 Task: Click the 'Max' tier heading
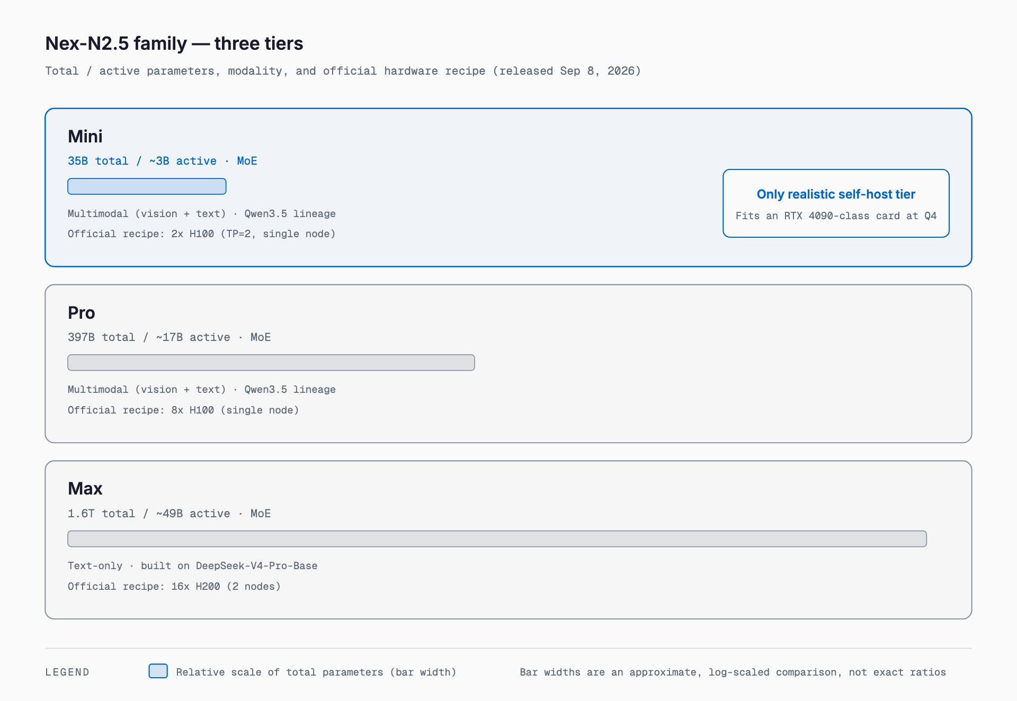point(85,489)
